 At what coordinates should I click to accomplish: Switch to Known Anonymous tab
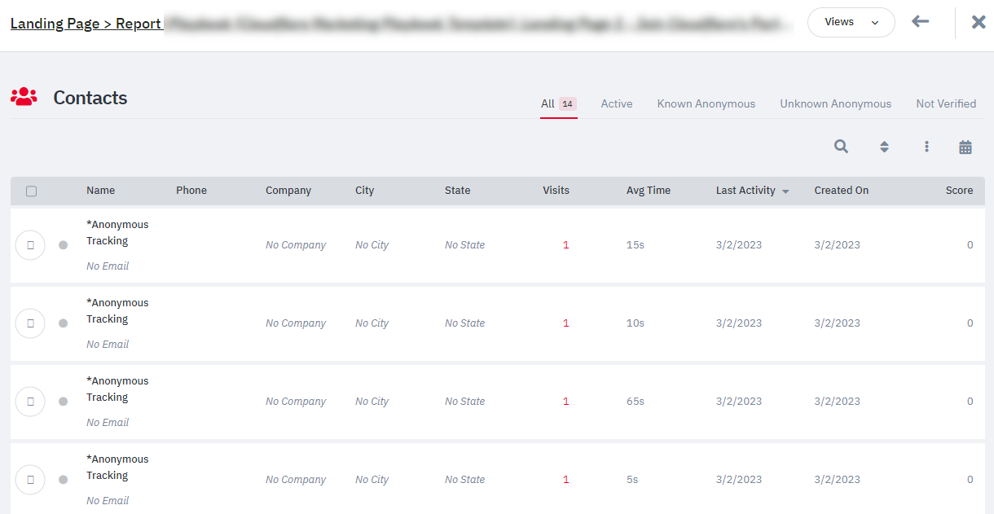click(706, 103)
